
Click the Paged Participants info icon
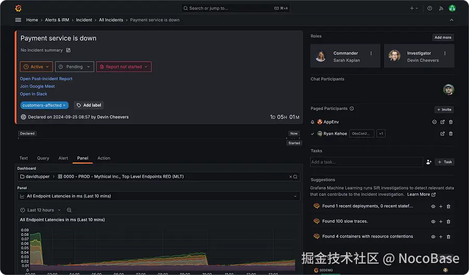pos(352,108)
